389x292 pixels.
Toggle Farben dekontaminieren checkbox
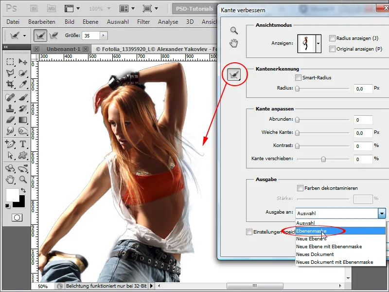pyautogui.click(x=300, y=187)
